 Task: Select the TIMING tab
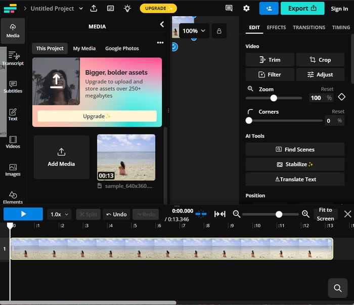coord(341,27)
